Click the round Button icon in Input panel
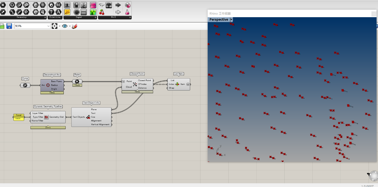The height and width of the screenshot is (187, 378). pyautogui.click(x=76, y=12)
